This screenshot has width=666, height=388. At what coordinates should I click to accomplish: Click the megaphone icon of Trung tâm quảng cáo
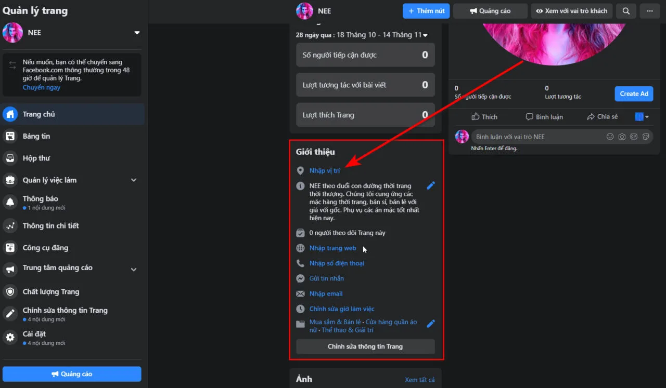[x=10, y=270]
